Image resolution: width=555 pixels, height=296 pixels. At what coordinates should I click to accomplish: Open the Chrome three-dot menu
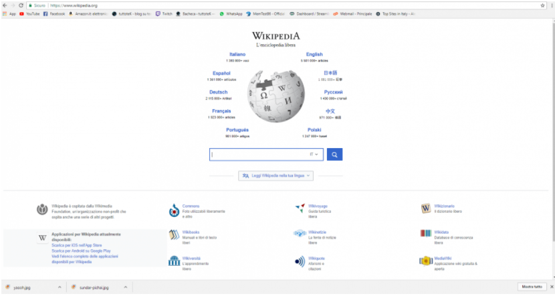click(552, 5)
